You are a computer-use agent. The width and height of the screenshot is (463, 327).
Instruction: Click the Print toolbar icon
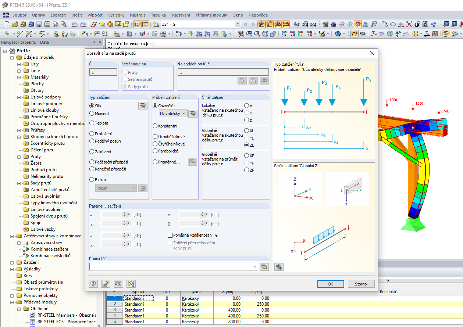[56, 24]
